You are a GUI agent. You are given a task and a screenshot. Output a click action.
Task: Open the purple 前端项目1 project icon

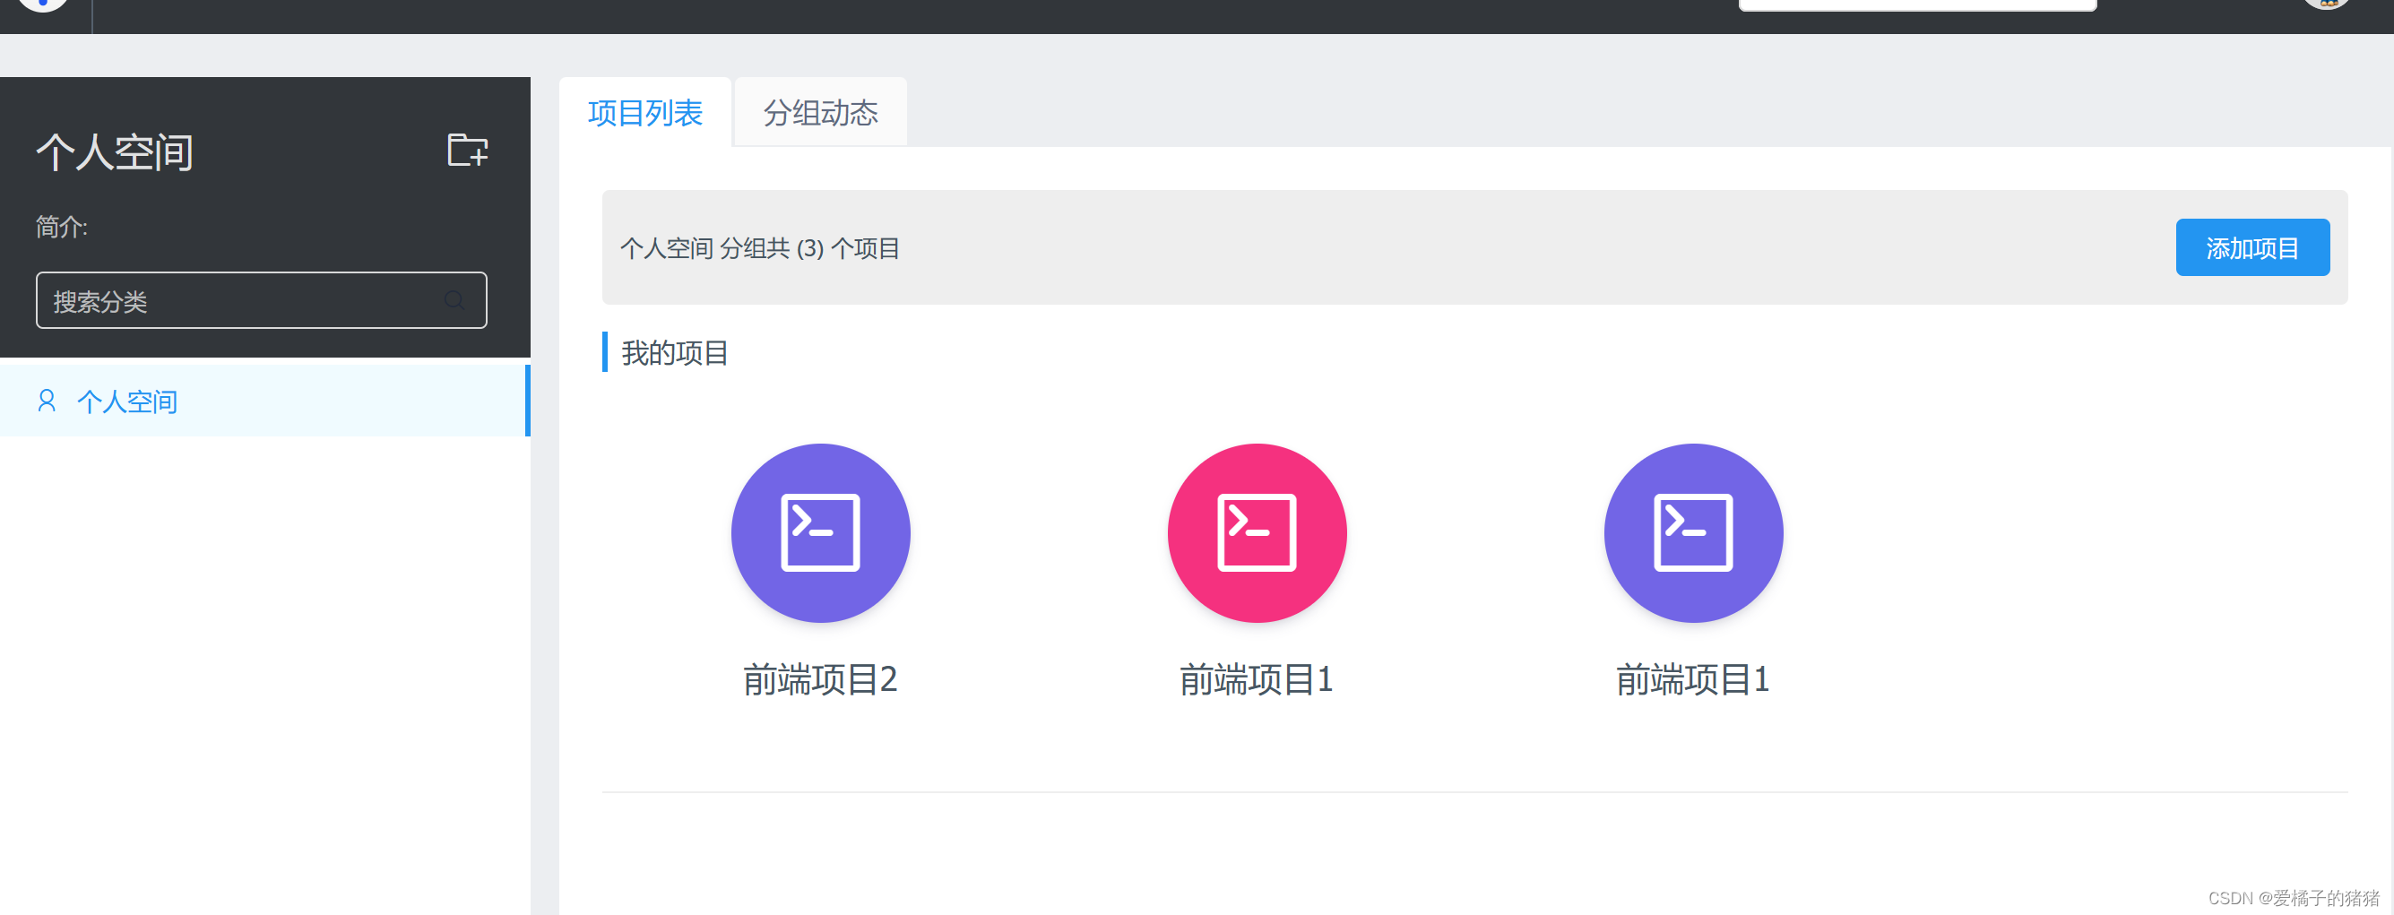(x=1693, y=532)
